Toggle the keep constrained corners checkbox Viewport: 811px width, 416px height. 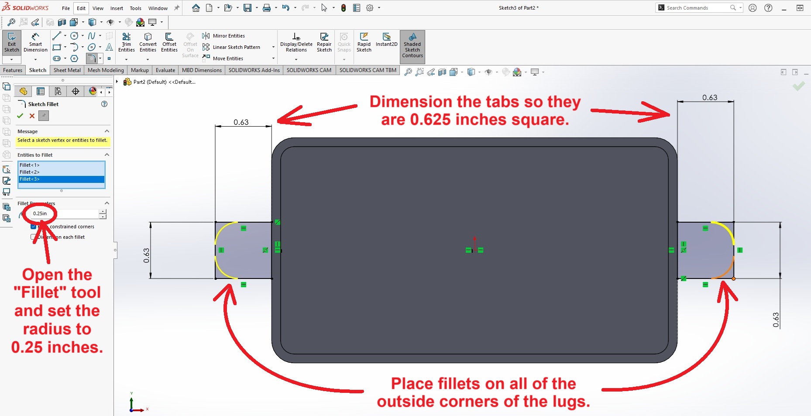pos(34,227)
